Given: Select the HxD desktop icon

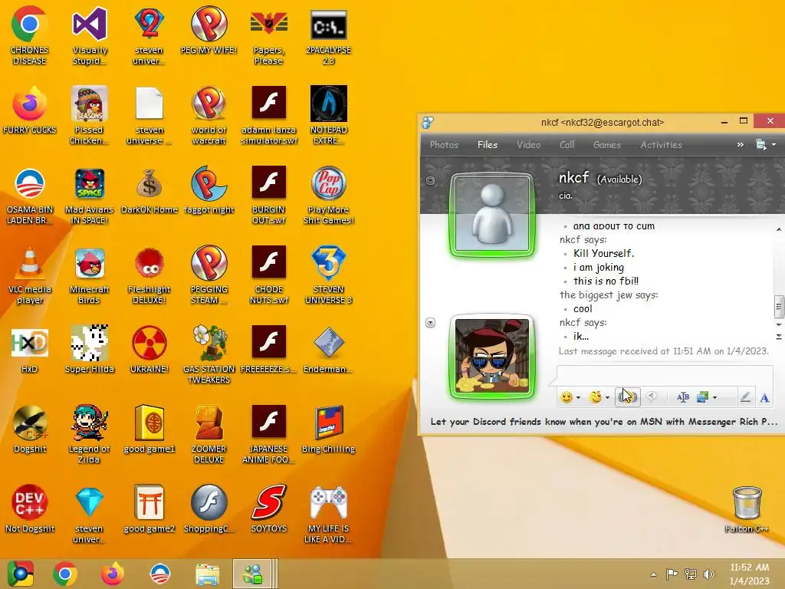Looking at the screenshot, I should pyautogui.click(x=30, y=350).
